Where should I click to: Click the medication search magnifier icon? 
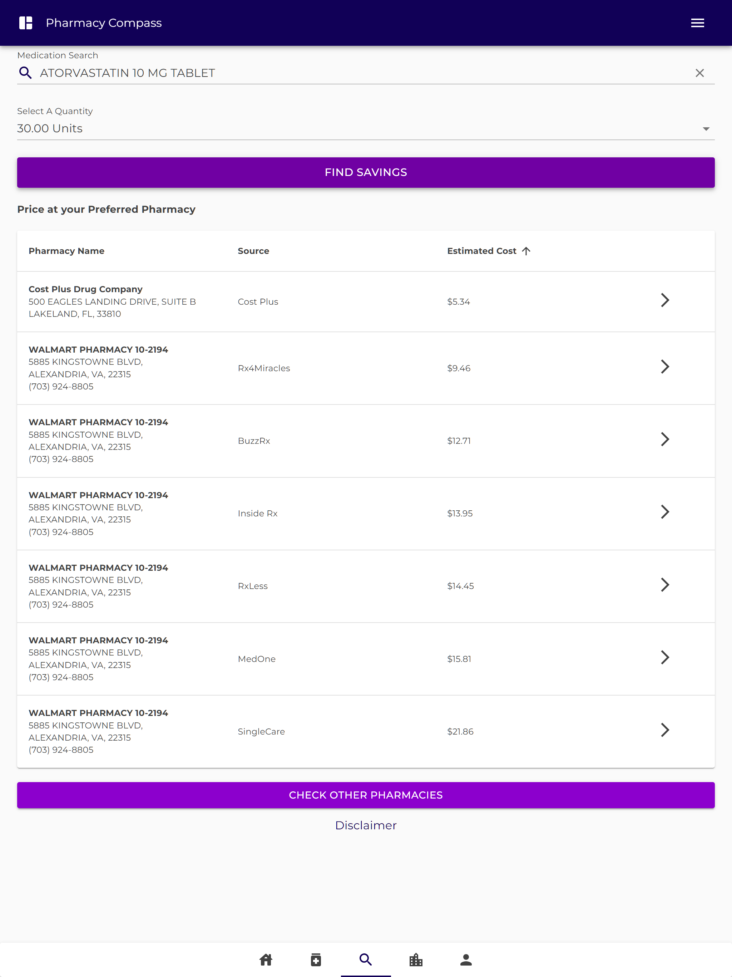26,73
